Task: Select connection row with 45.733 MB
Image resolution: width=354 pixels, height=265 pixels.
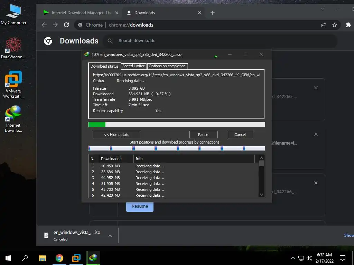Action: [x=174, y=189]
